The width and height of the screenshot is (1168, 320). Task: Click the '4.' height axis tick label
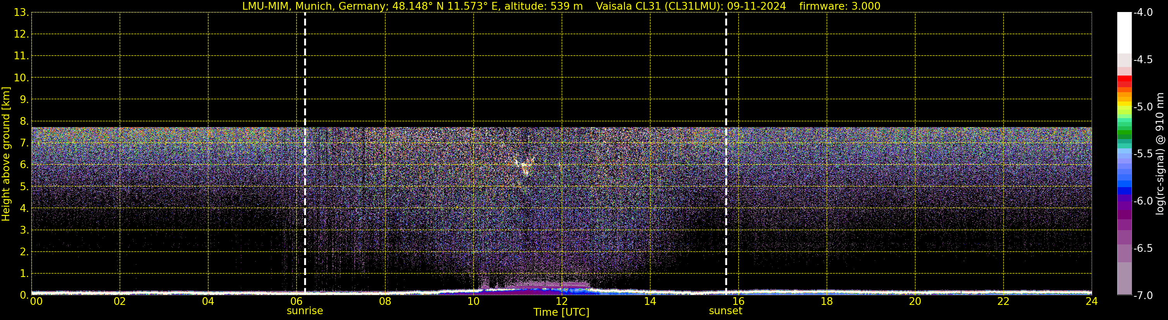[x=24, y=208]
